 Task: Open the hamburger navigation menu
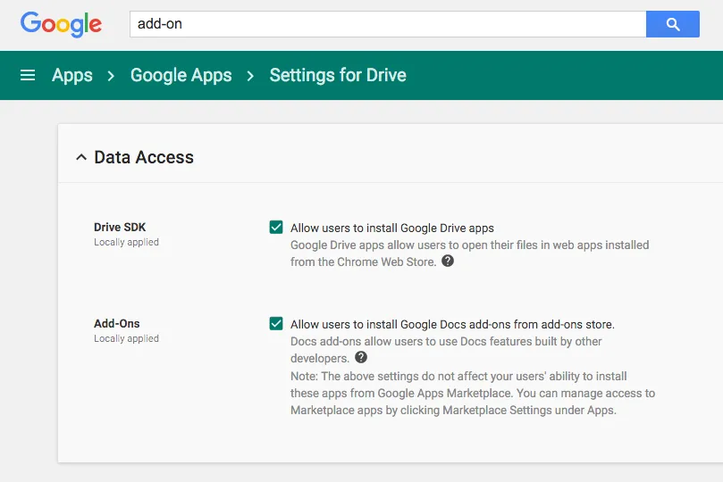click(x=28, y=75)
